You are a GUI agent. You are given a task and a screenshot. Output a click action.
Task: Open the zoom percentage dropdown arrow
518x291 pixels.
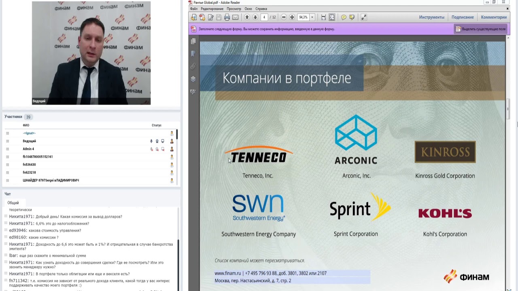click(x=312, y=17)
